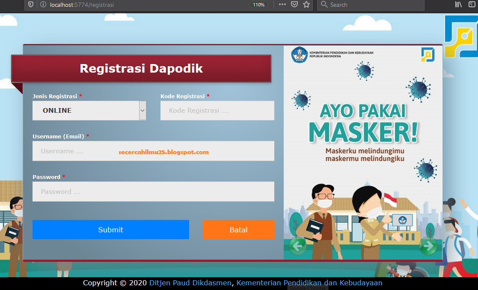Click the Copyright © 2020 text
478x290 pixels.
115,283
